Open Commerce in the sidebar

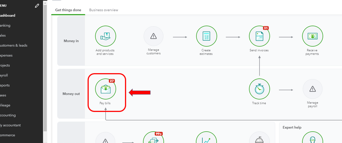click(x=8, y=135)
